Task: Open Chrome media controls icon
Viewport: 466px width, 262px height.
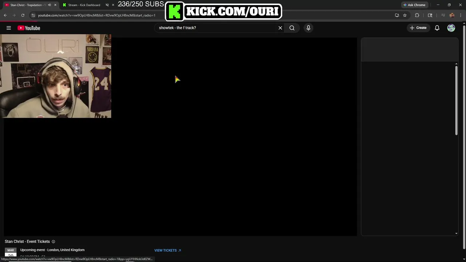Action: point(443,15)
